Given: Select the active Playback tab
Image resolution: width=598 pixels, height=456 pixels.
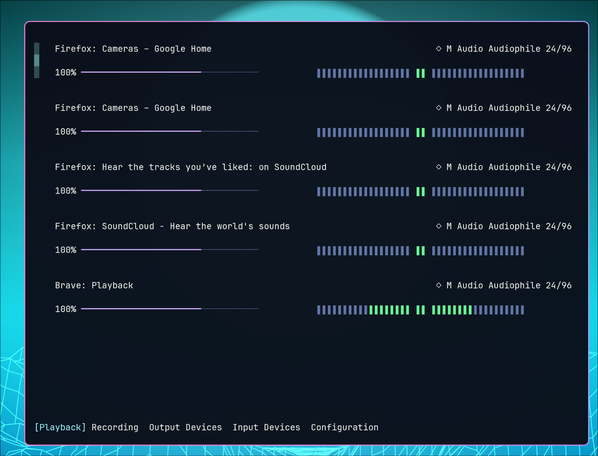Looking at the screenshot, I should coord(60,427).
